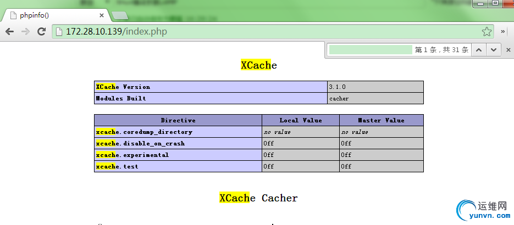
Task: Jump to next find result
Action: (x=493, y=50)
